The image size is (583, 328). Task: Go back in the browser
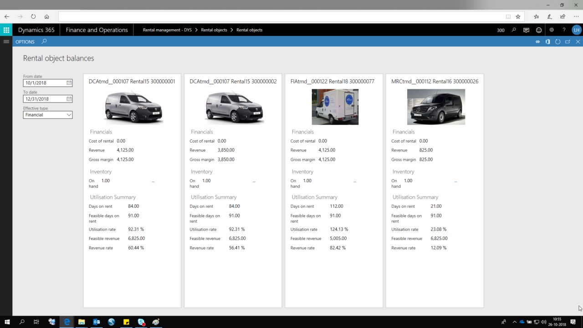click(x=7, y=16)
